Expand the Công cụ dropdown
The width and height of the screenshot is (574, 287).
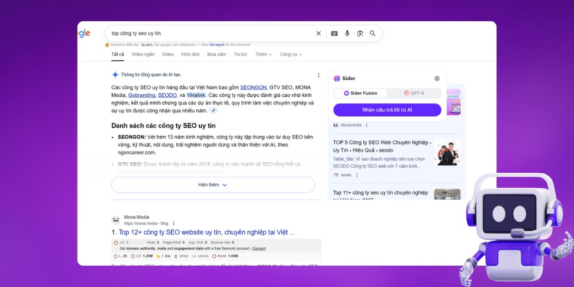(291, 54)
